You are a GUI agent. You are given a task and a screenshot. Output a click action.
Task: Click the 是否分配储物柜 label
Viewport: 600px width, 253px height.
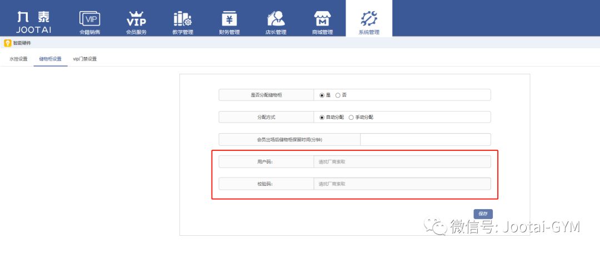(266, 95)
